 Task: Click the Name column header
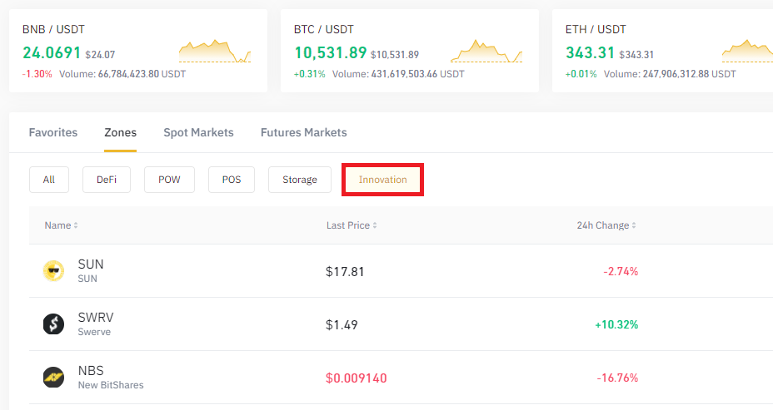(57, 225)
